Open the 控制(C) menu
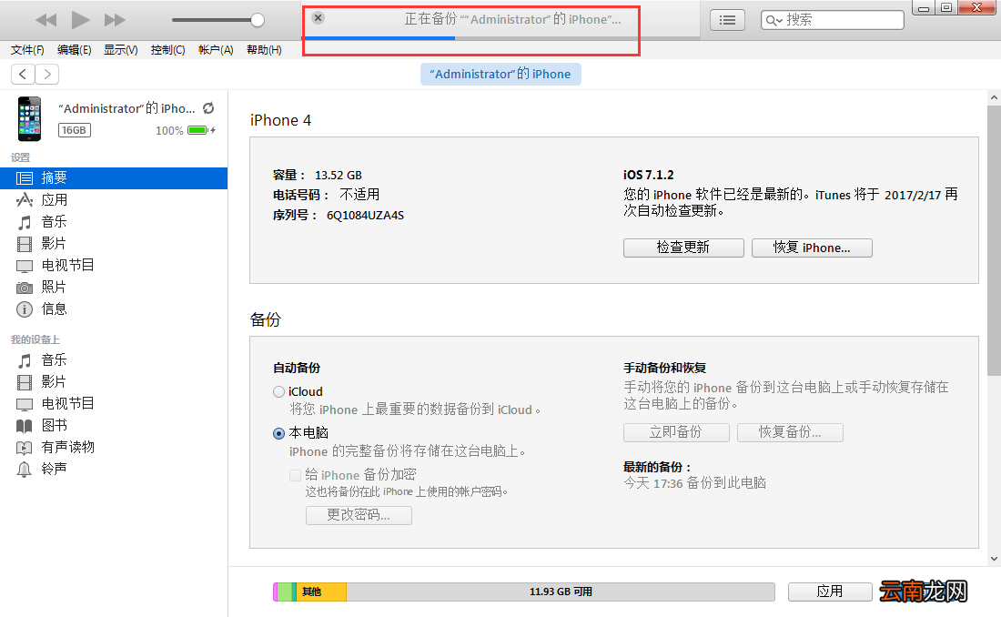The height and width of the screenshot is (617, 1001). (168, 50)
